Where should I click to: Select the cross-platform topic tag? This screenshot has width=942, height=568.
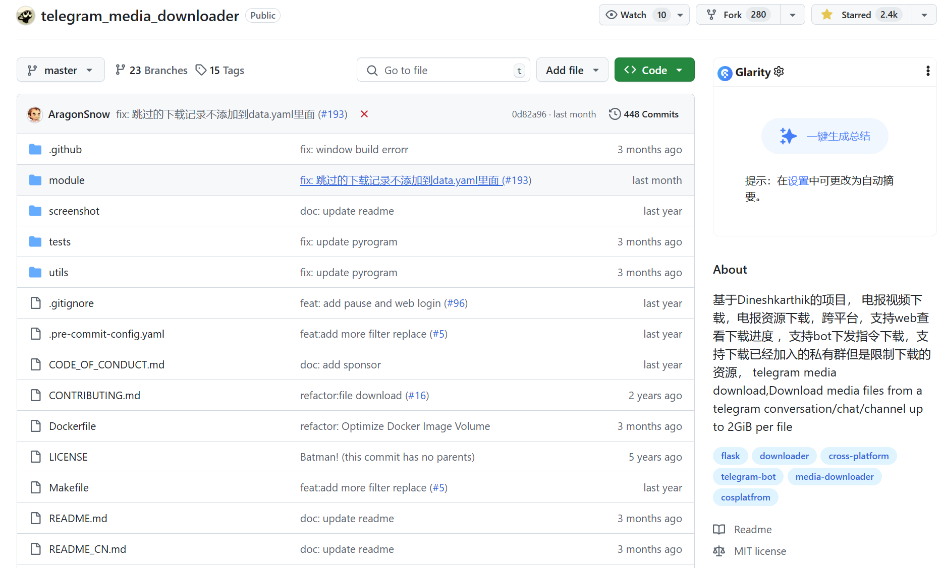858,456
